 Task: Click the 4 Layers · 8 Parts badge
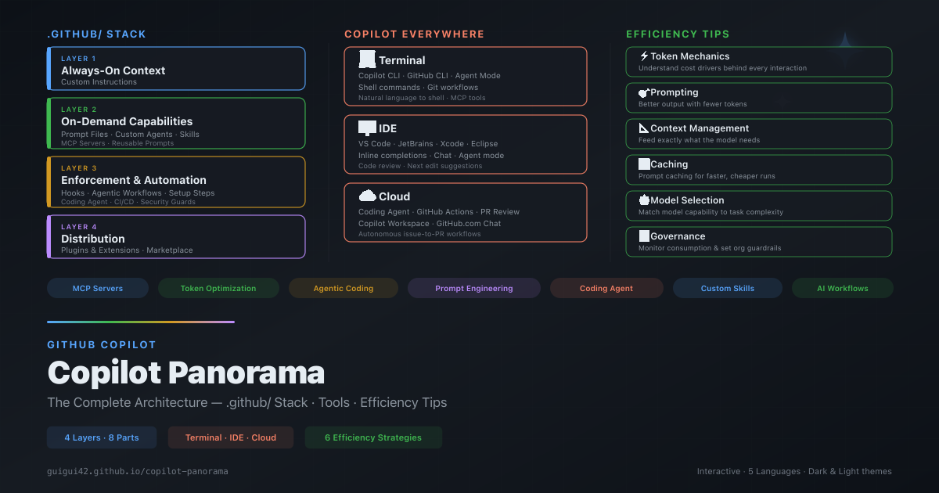(x=102, y=437)
